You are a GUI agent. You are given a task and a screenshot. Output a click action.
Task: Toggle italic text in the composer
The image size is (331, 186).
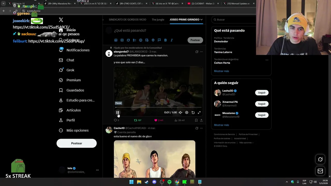172,40
